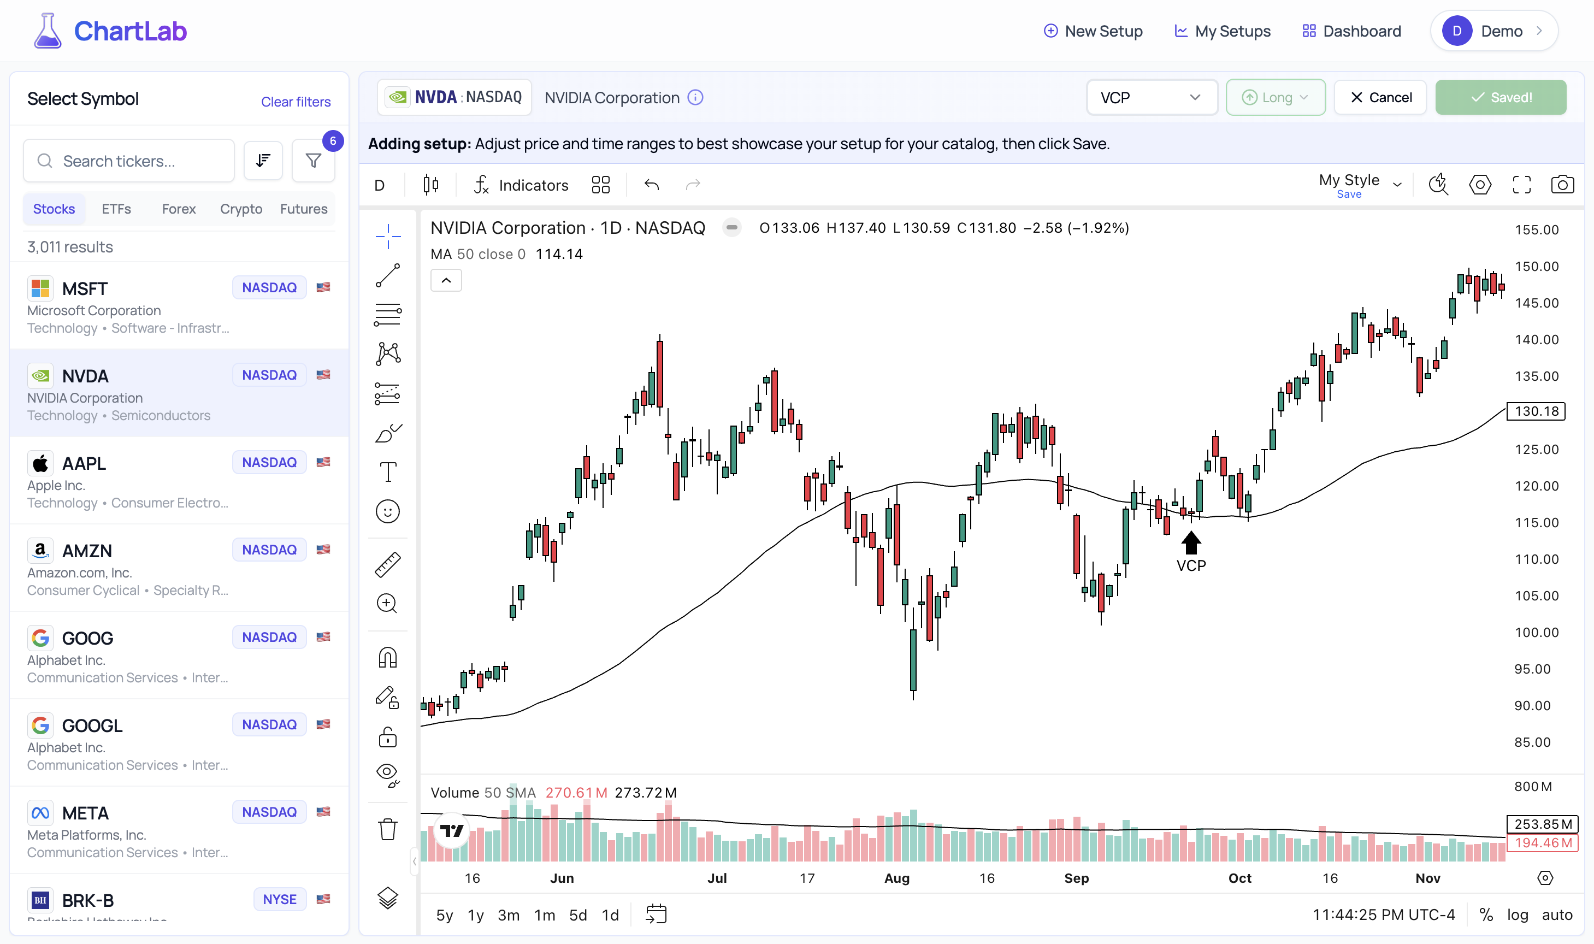Open the Fibonacci retracement tool
The width and height of the screenshot is (1594, 944).
point(387,315)
